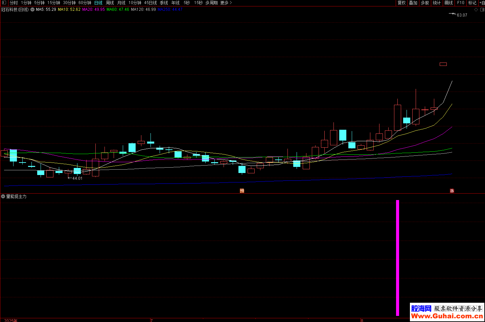Click the 涨 marker at chart bottom
The width and height of the screenshot is (485, 322).
[x=452, y=191]
